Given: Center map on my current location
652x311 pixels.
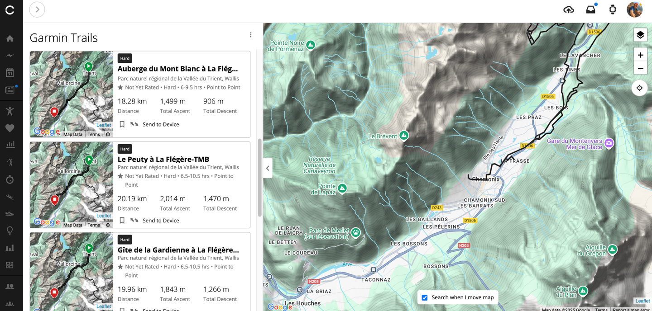Looking at the screenshot, I should click(x=640, y=88).
